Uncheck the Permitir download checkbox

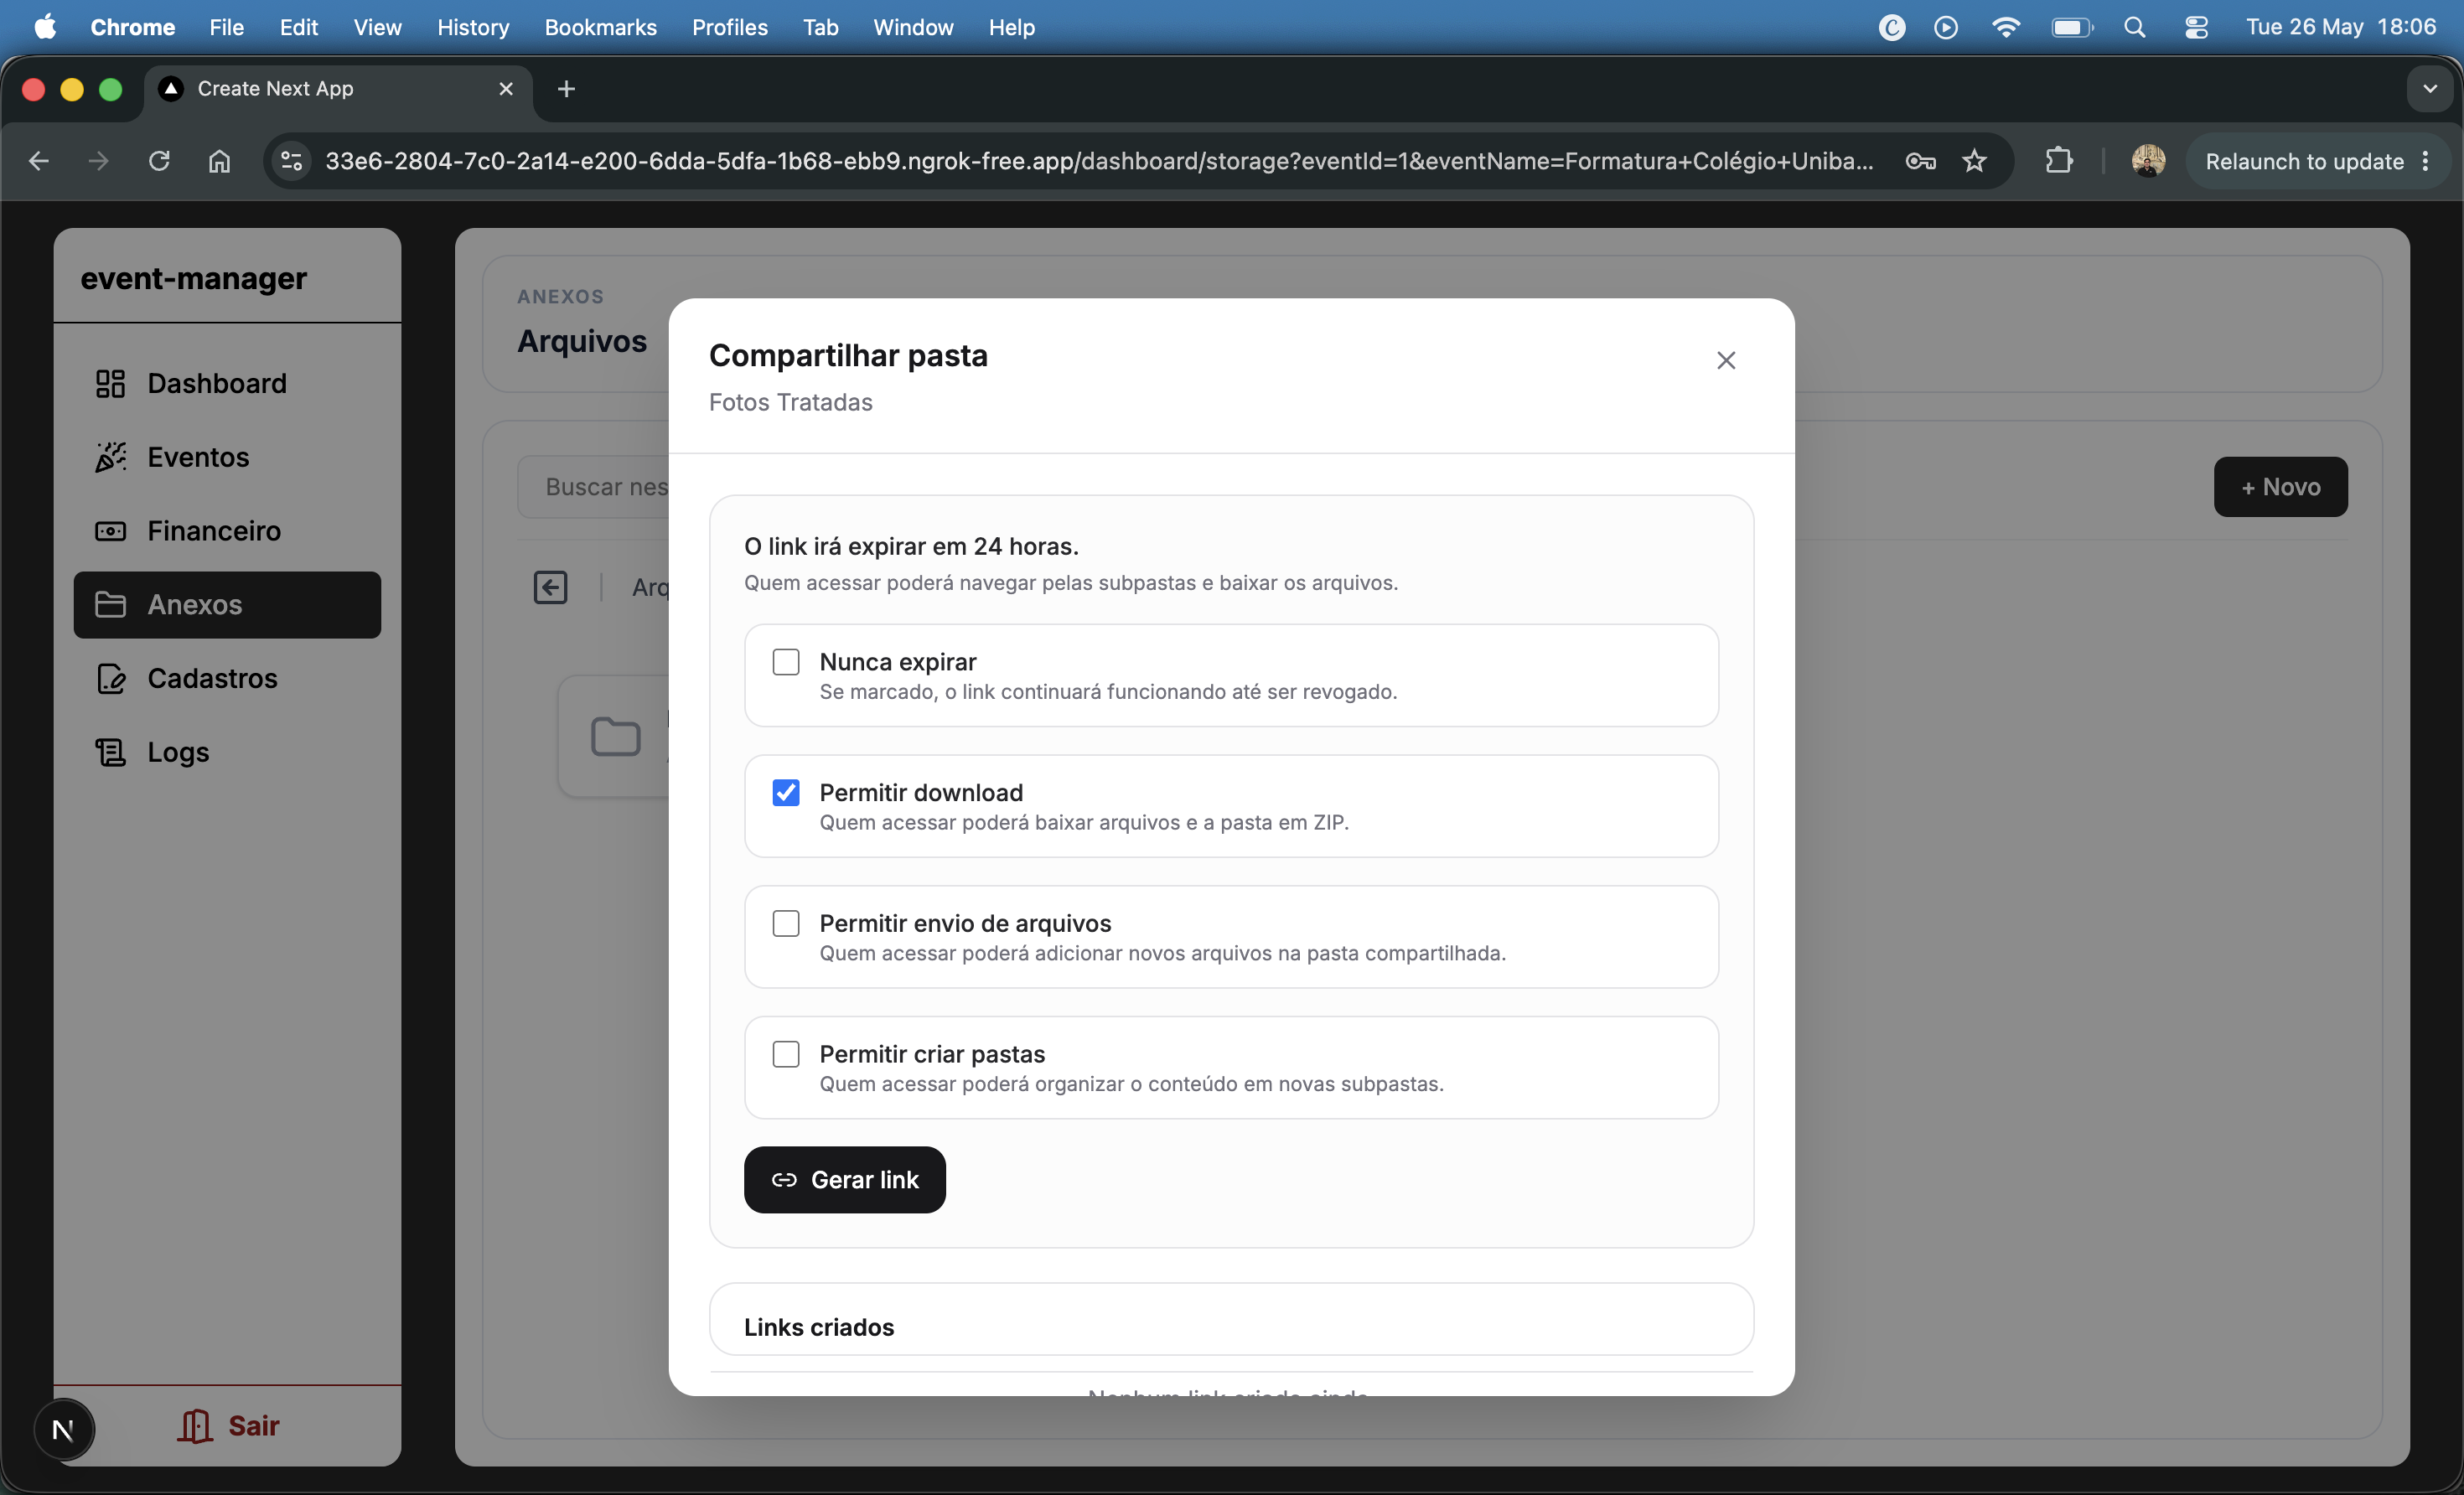pyautogui.click(x=786, y=793)
